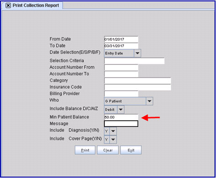This screenshot has width=216, height=178.
Task: Click the Exit button
Action: (x=131, y=150)
